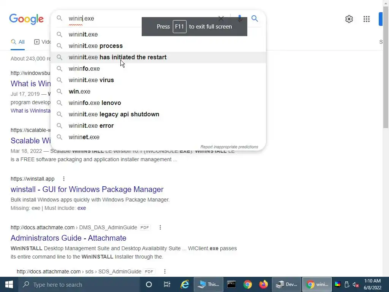This screenshot has height=292, width=389.
Task: Open 'winstall - GUI for Windows Package Manager' result
Action: tap(87, 189)
